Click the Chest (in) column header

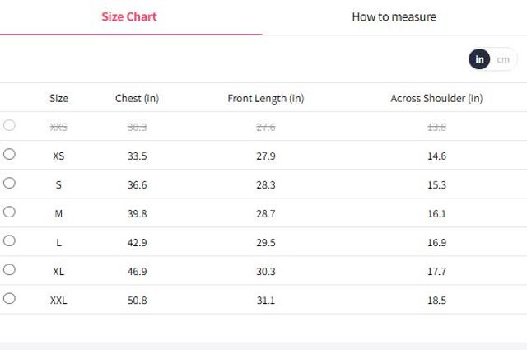(137, 99)
